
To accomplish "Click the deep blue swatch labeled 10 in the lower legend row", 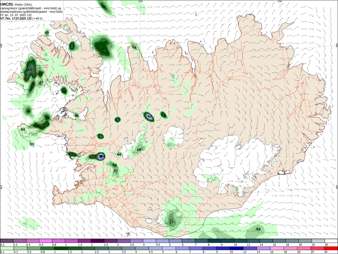I will [x=236, y=248].
